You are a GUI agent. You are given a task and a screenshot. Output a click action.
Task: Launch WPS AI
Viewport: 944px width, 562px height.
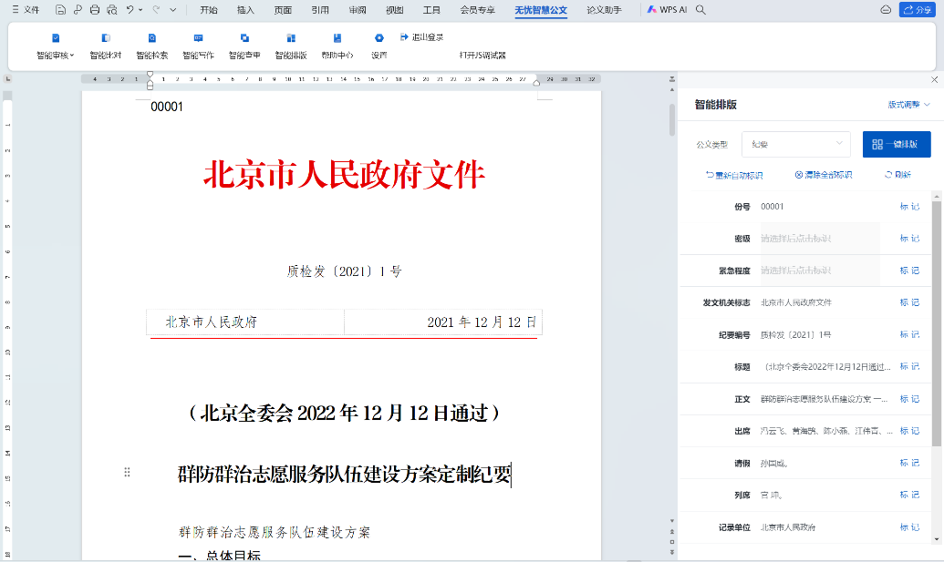667,10
